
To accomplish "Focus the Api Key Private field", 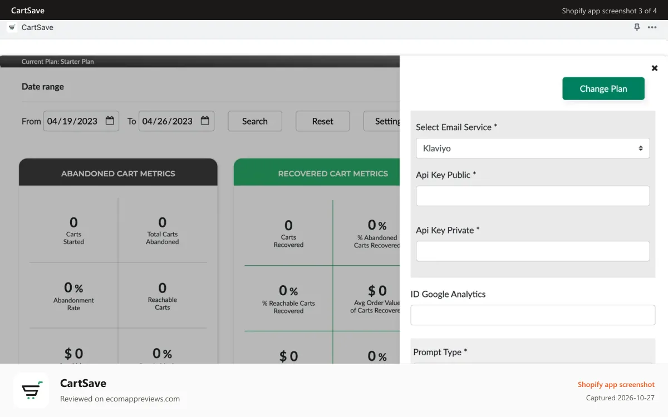I will [533, 251].
